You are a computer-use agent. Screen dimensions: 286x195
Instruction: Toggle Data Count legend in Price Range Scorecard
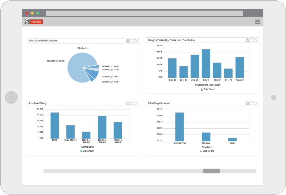pos(208,151)
